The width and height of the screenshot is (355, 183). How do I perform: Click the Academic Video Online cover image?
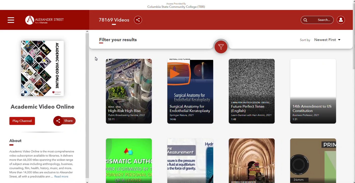click(42, 68)
